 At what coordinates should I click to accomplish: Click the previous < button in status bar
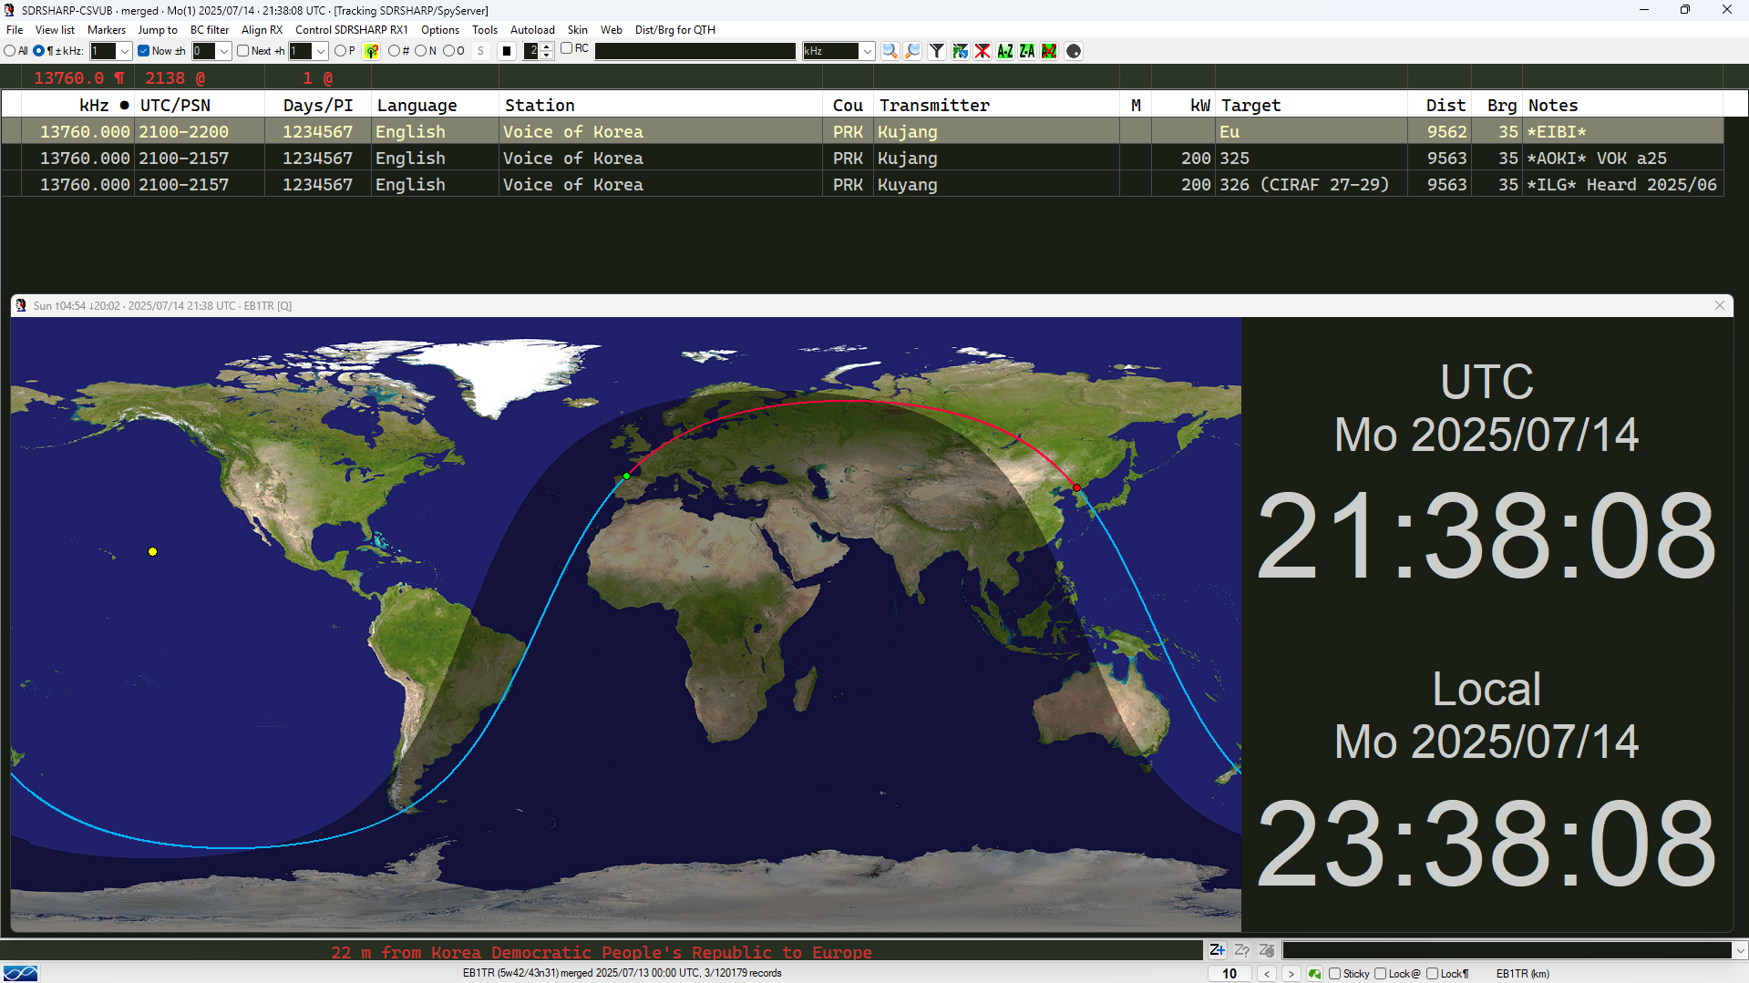(1267, 974)
